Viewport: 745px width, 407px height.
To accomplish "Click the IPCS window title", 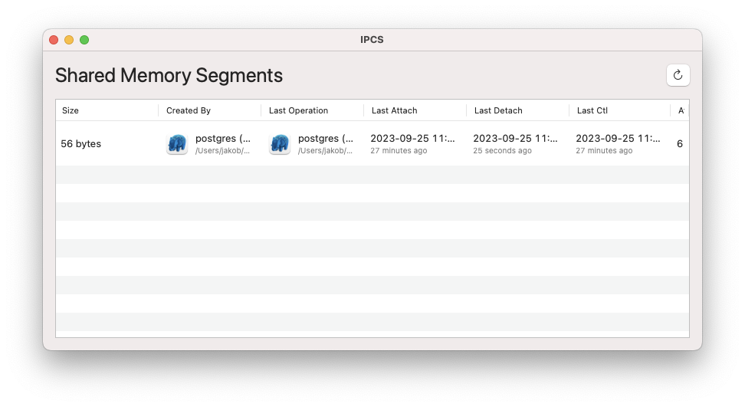I will pos(372,40).
